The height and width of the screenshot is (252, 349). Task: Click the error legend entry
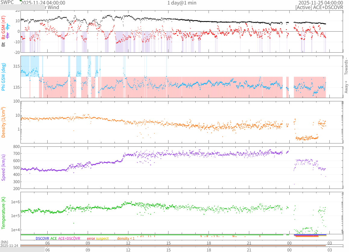(x=91, y=238)
